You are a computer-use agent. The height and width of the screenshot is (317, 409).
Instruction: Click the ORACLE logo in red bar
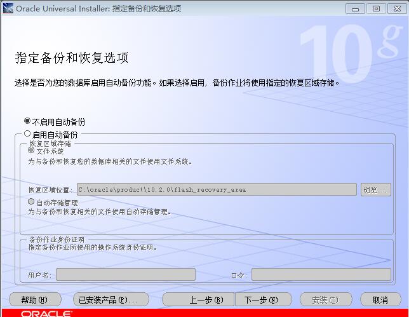(x=46, y=314)
